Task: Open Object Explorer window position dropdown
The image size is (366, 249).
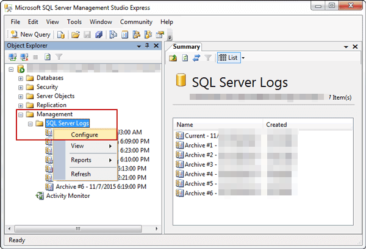Action: point(139,46)
